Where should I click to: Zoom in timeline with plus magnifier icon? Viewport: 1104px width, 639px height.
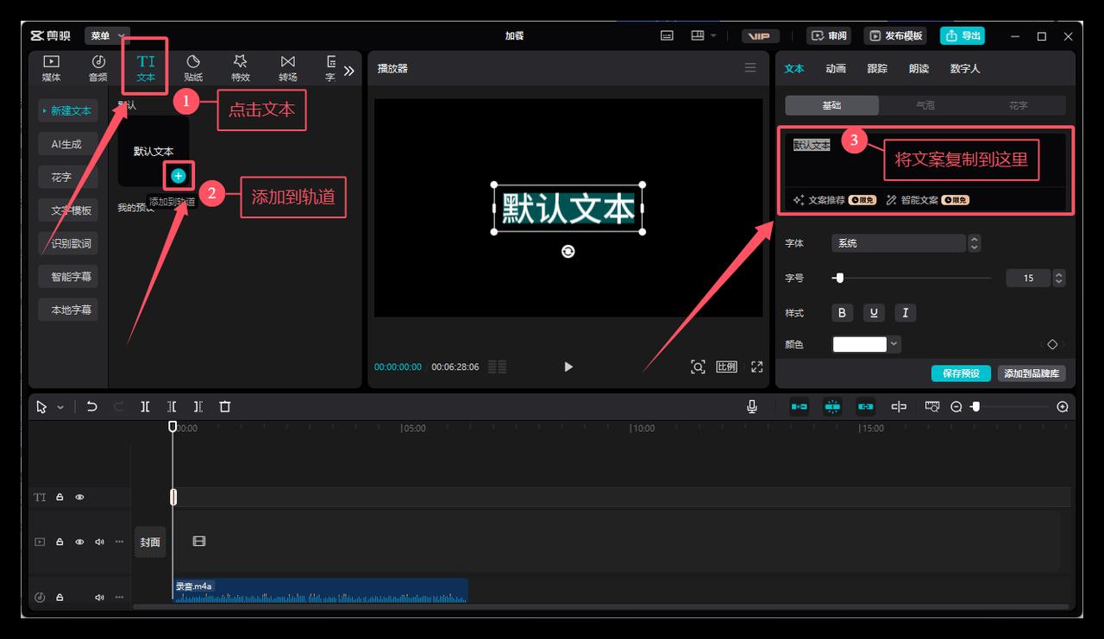coord(1063,407)
